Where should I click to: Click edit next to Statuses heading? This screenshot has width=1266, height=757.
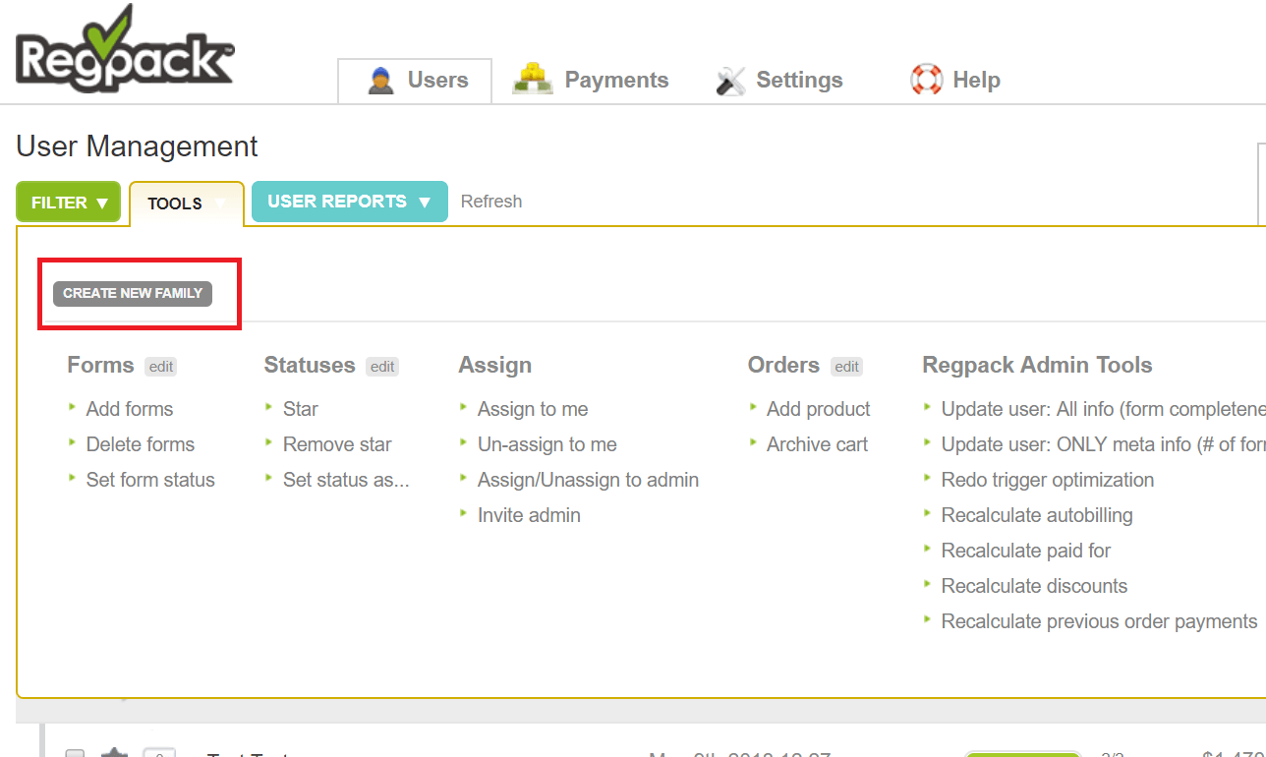[382, 367]
